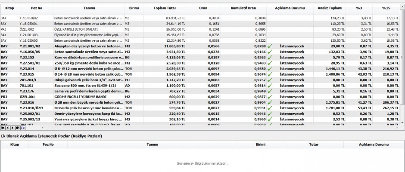The width and height of the screenshot is (405, 172).
Task: Click the horizontal scrollbar of the upper table
Action: [215, 128]
